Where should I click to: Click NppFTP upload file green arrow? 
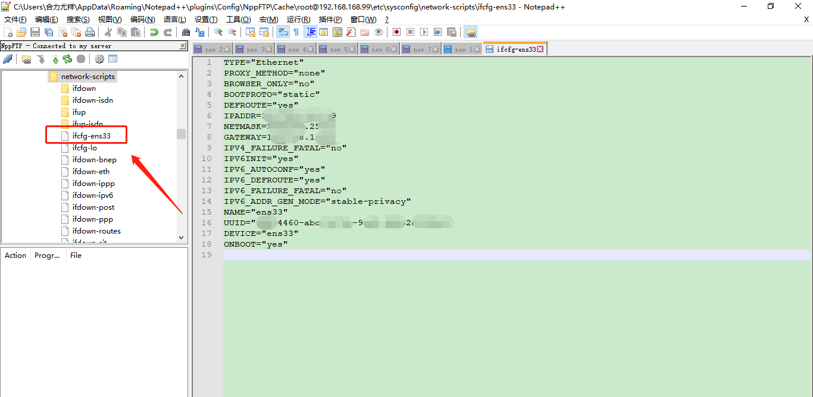(x=55, y=59)
